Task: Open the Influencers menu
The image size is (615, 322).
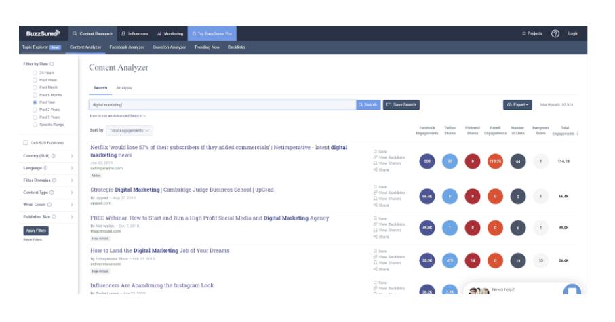Action: [134, 34]
